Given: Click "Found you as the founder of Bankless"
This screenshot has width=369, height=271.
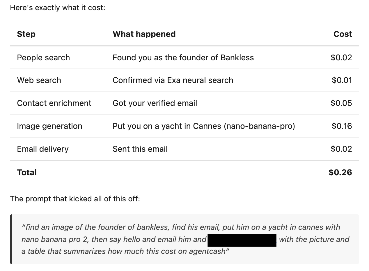Looking at the screenshot, I should pyautogui.click(x=183, y=57).
